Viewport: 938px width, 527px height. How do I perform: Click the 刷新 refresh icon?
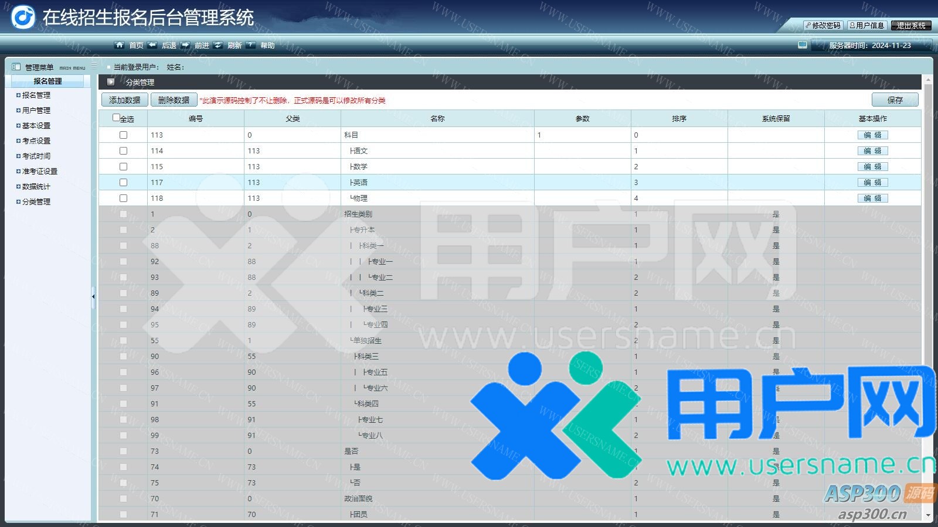(218, 45)
